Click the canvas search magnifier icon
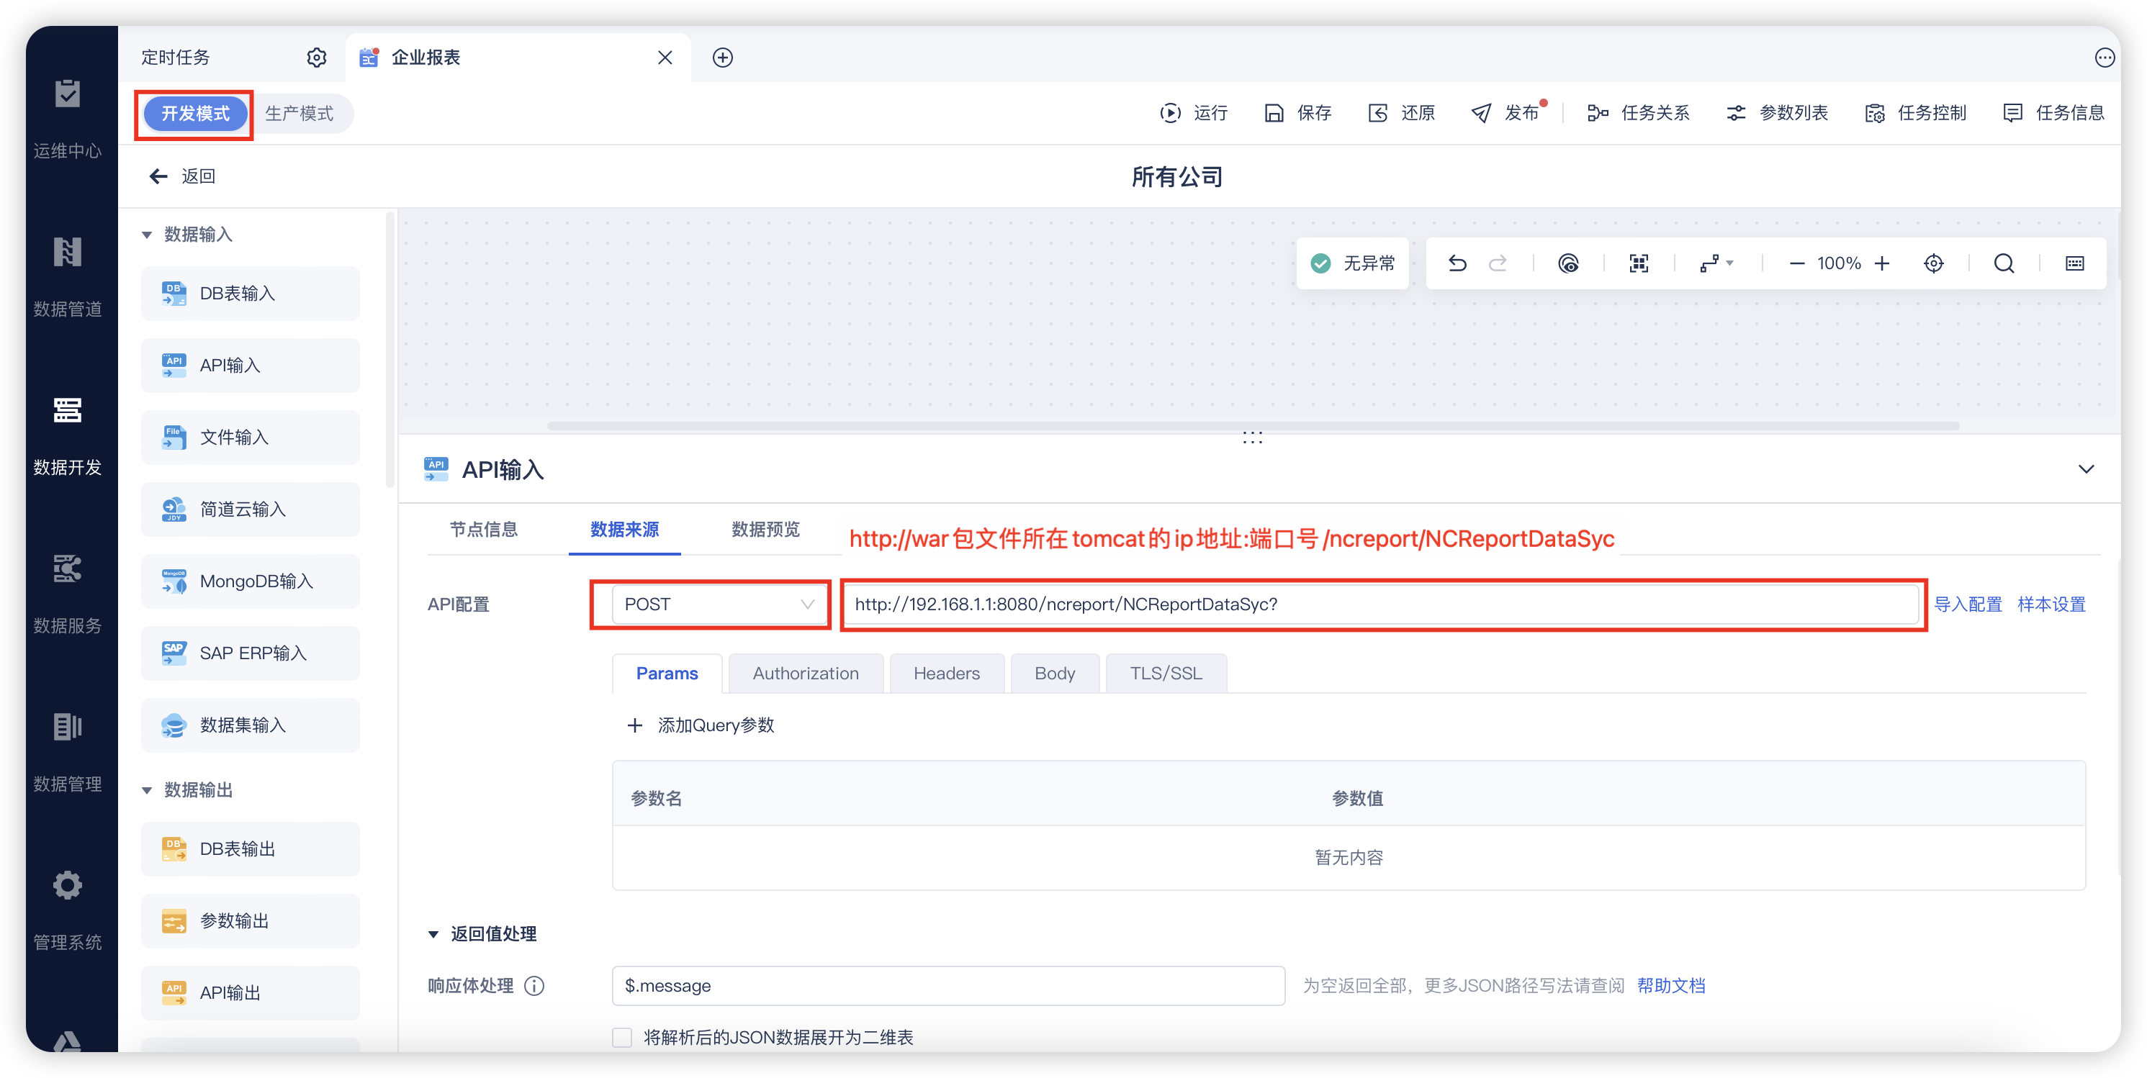 (x=2004, y=263)
